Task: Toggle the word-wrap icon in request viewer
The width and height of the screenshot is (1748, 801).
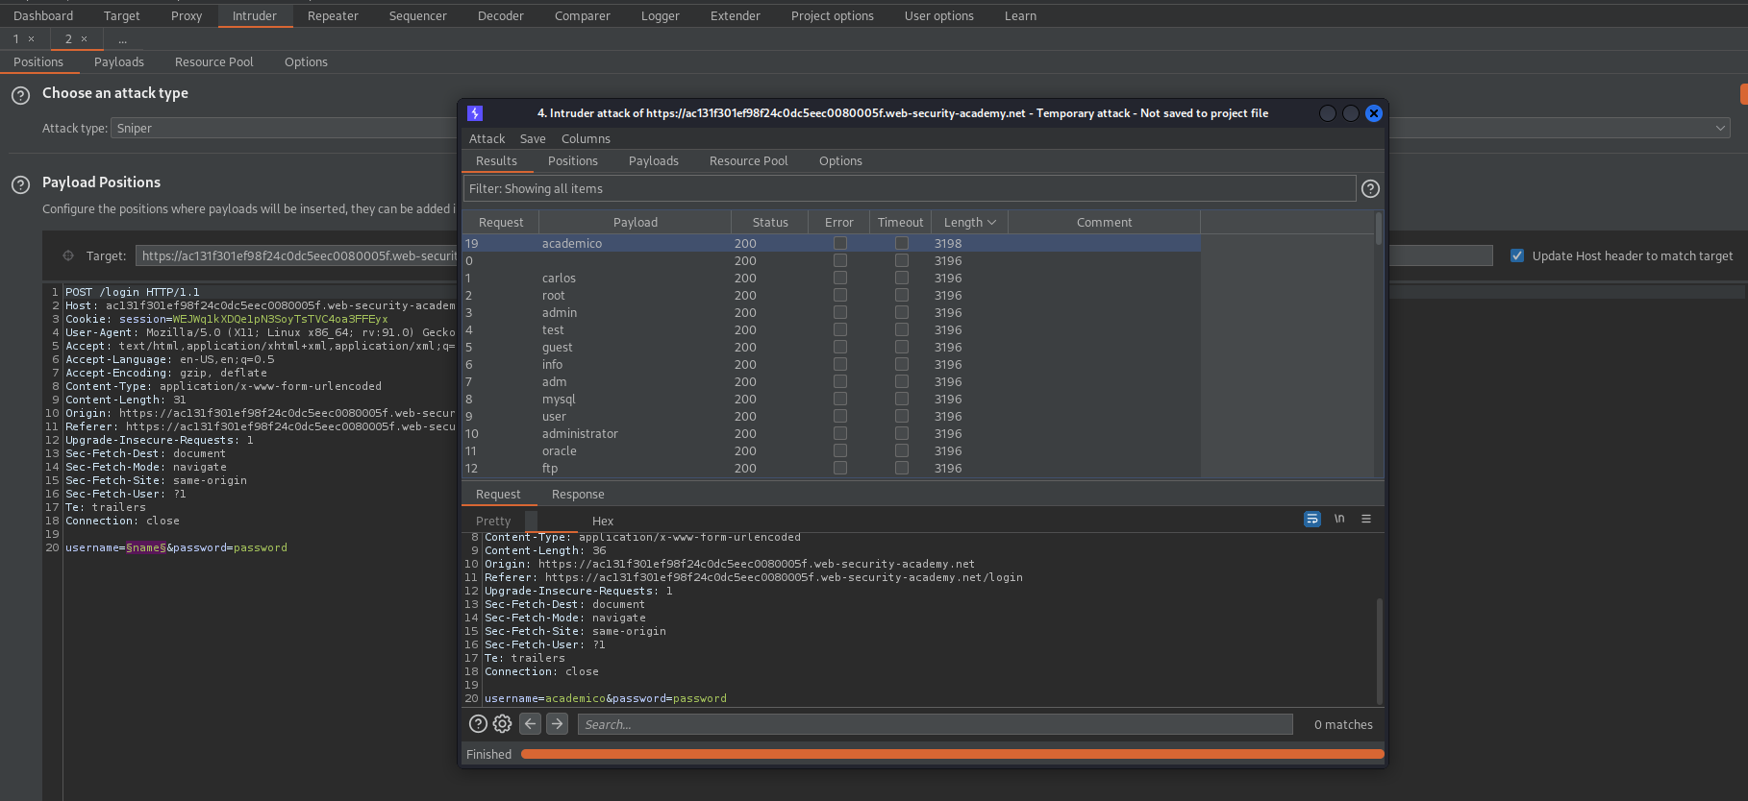Action: tap(1312, 519)
